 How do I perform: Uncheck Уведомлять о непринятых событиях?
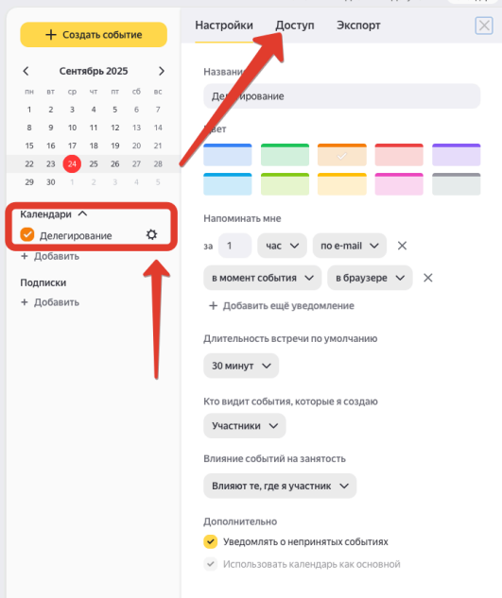210,541
